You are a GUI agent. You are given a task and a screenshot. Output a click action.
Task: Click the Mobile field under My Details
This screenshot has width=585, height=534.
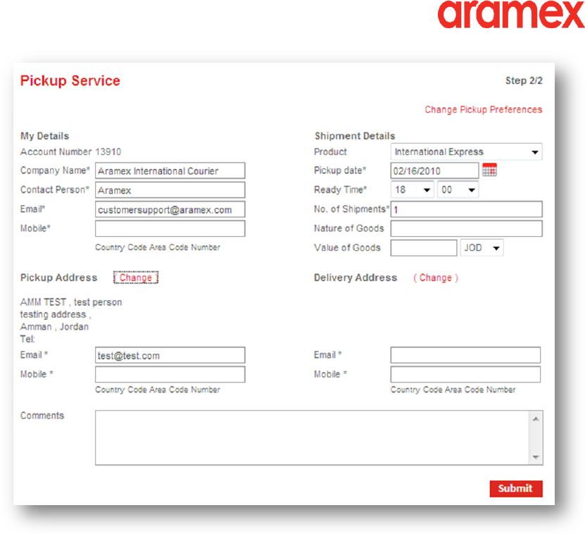coord(170,228)
